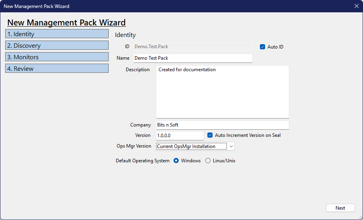Viewport: 363px width, 220px height.
Task: Click the disabled ID text field
Action: (x=193, y=47)
